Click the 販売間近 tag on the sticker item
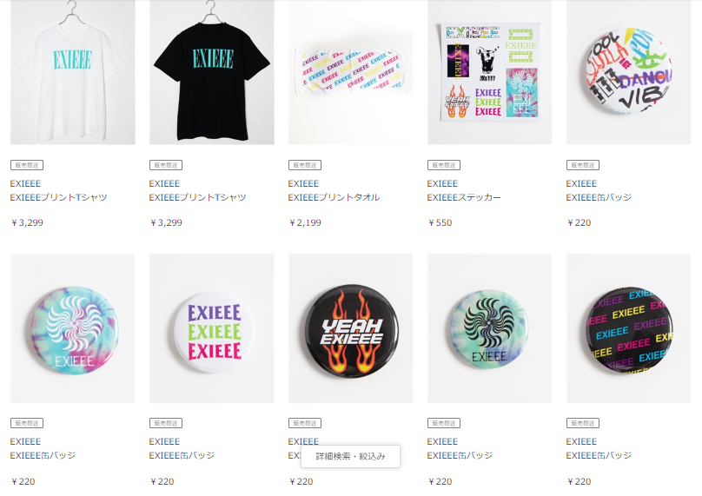 pyautogui.click(x=444, y=165)
